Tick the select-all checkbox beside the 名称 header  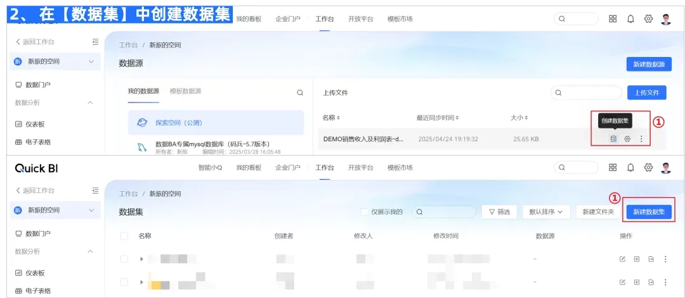click(x=124, y=236)
